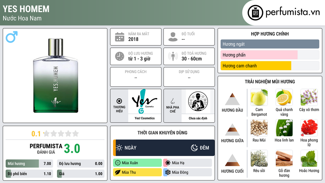Screen dimensions: 325x183
Task: Click the sillage icon for Độ toả hương
Action: click(173, 56)
